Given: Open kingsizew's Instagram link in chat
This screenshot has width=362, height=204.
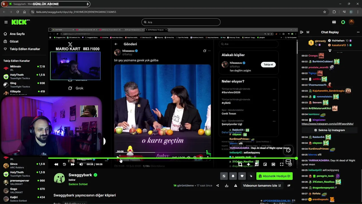Looking at the screenshot, I should (327, 124).
